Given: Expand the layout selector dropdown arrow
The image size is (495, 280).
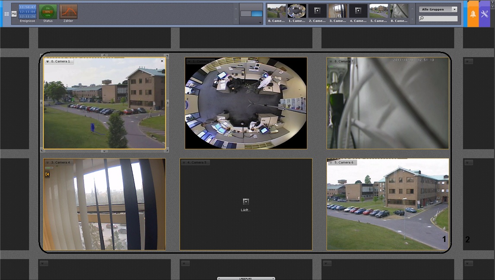Looking at the screenshot, I should tap(260, 22).
